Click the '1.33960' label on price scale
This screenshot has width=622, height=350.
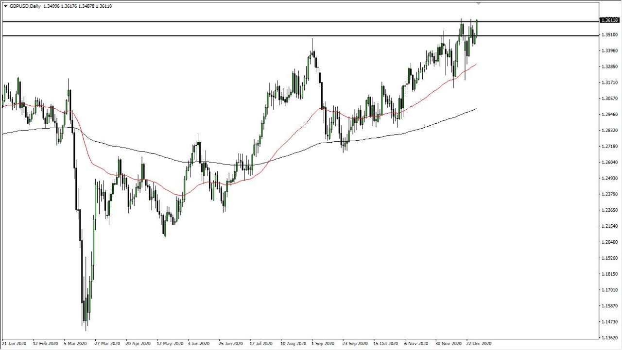pyautogui.click(x=610, y=51)
